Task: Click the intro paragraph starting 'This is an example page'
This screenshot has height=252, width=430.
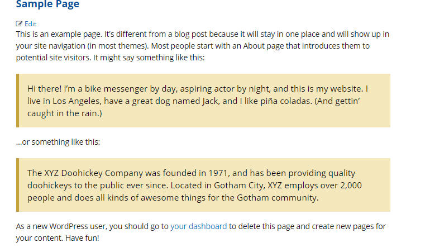Action: pos(202,46)
